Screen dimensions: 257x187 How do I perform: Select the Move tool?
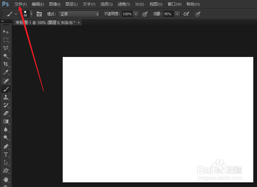click(x=6, y=32)
